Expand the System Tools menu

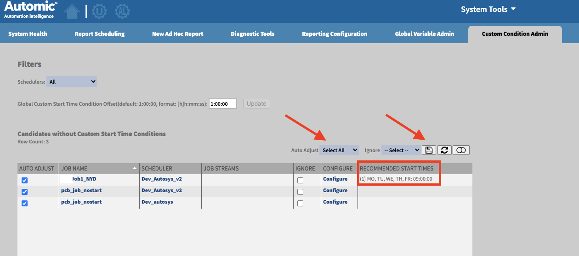(488, 10)
